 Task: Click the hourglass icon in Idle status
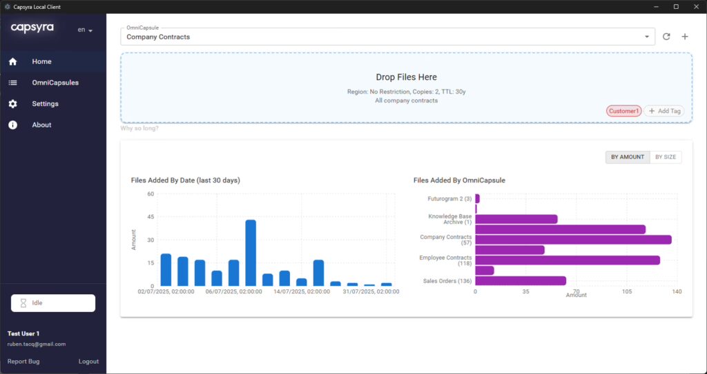coord(23,303)
